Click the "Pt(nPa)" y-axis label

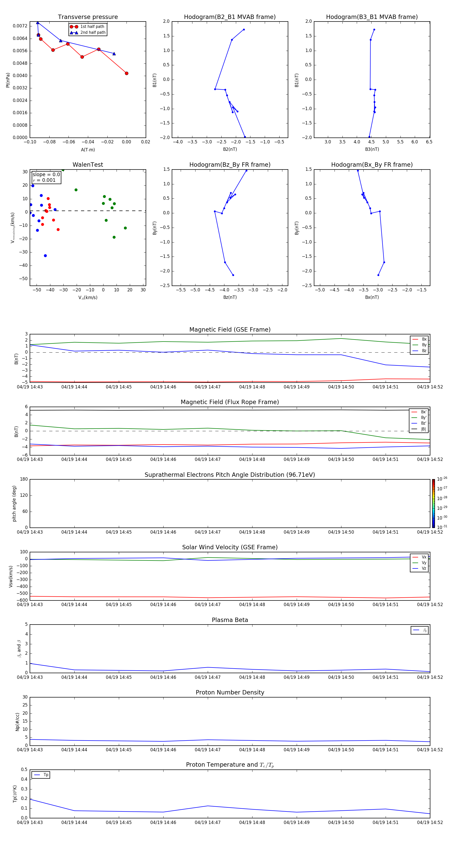pyautogui.click(x=8, y=80)
